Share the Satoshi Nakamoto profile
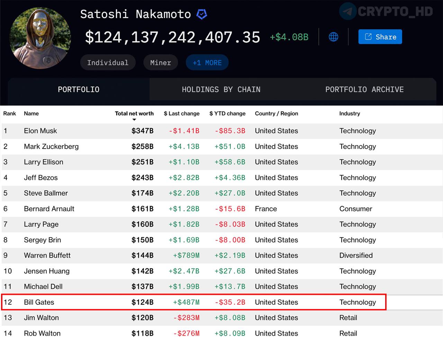The height and width of the screenshot is (337, 443). [x=380, y=37]
